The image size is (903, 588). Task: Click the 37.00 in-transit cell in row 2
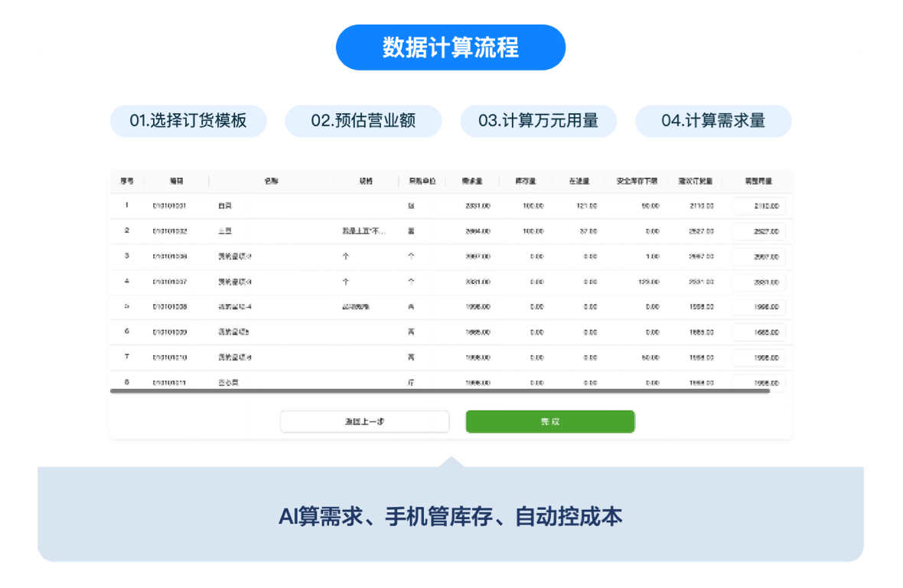point(588,231)
